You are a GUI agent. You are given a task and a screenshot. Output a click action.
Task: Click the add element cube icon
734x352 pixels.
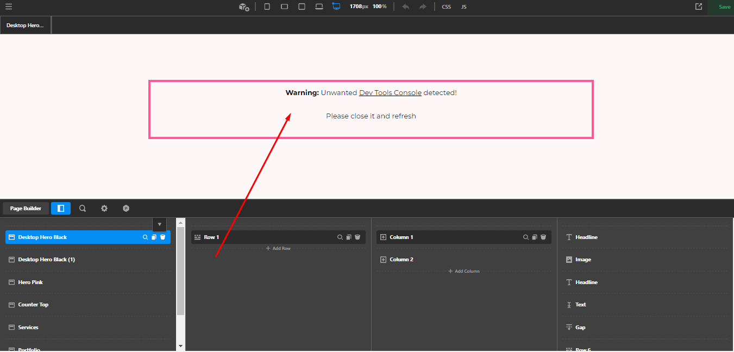click(244, 7)
